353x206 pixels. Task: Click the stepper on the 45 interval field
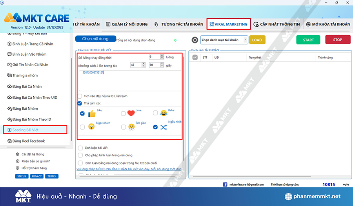tap(144, 65)
